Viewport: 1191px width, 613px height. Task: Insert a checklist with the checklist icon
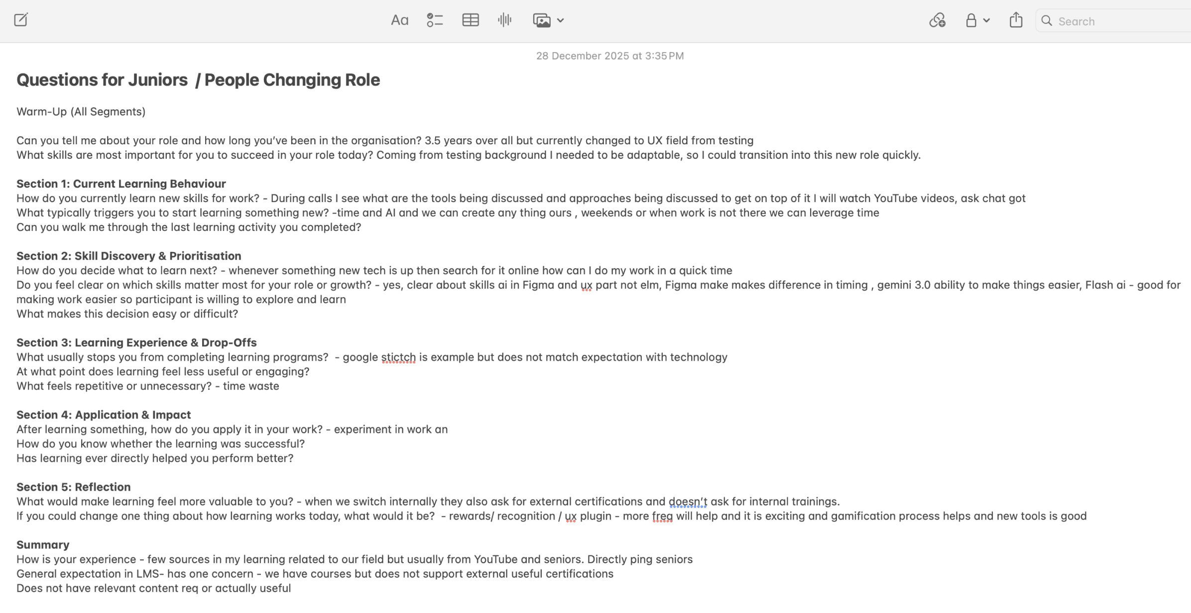435,20
